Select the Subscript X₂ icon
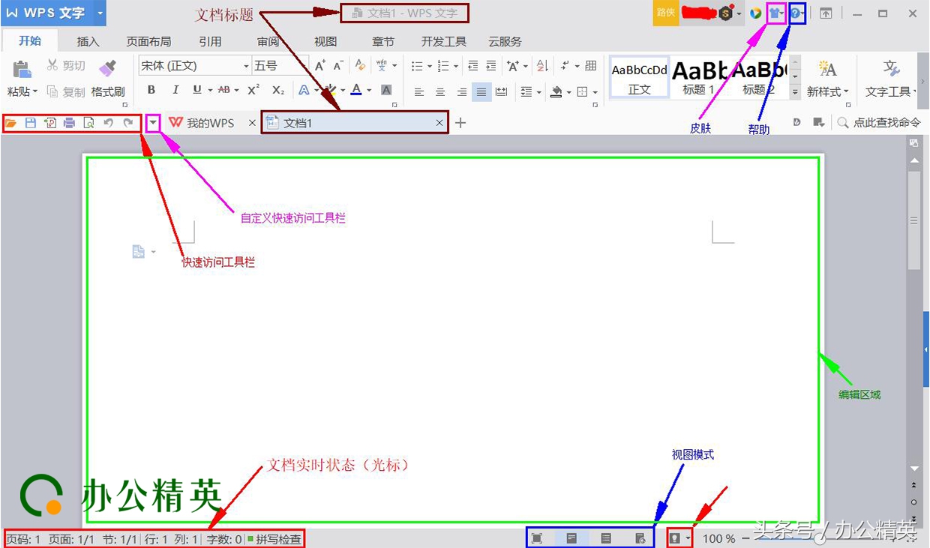The image size is (930, 548). tap(277, 91)
